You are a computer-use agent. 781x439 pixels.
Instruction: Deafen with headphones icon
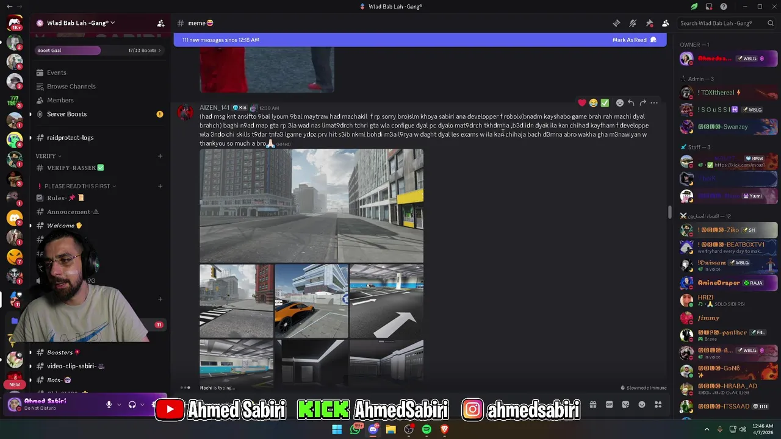(x=132, y=404)
